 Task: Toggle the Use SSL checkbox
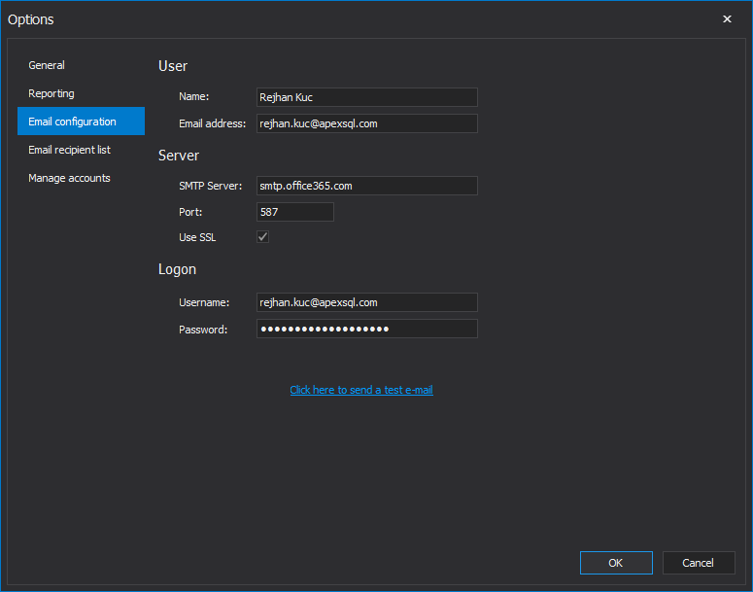click(262, 237)
